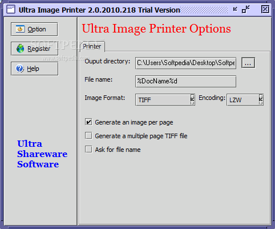This screenshot has height=229, width=275.
Task: Check the Ask for file name option
Action: [88, 150]
